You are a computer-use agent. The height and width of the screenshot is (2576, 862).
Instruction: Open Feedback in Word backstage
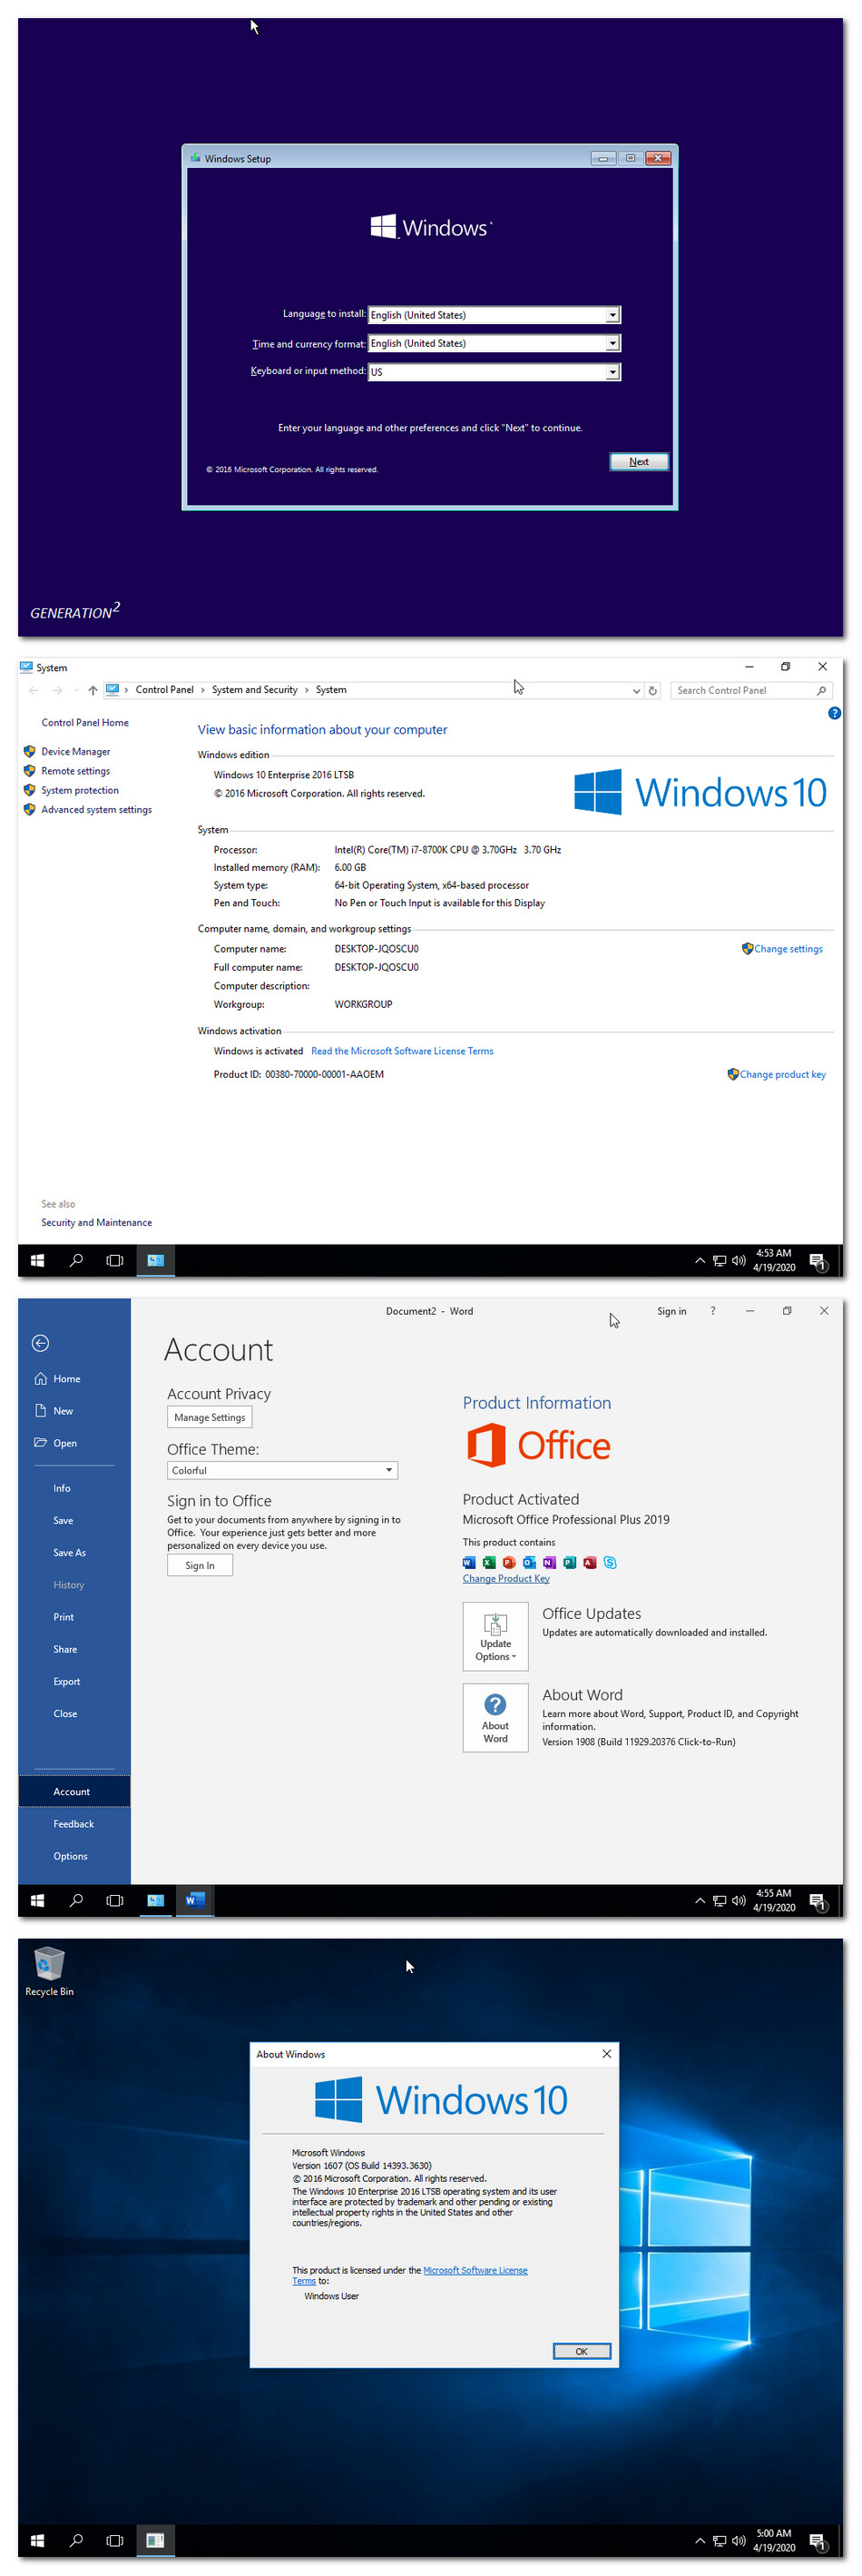(x=73, y=1824)
